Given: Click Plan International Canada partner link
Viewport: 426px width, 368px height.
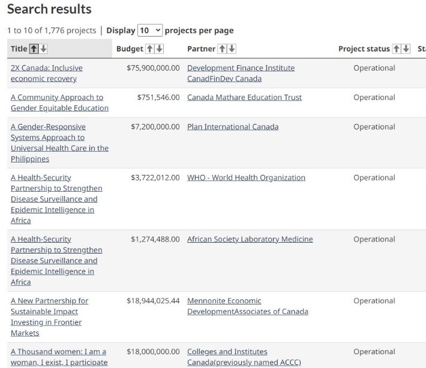Looking at the screenshot, I should point(232,126).
